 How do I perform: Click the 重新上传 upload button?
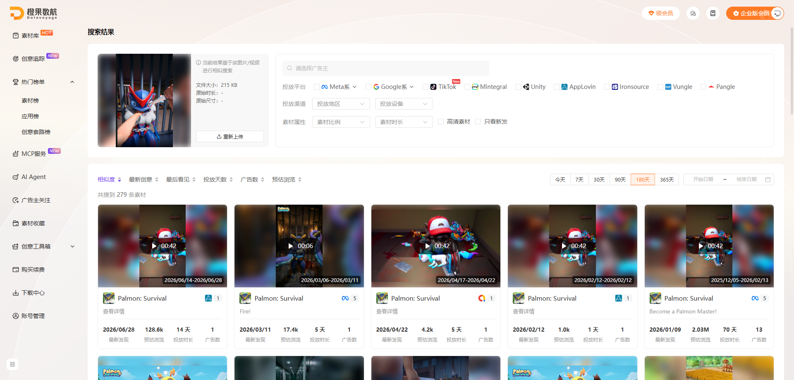(230, 136)
